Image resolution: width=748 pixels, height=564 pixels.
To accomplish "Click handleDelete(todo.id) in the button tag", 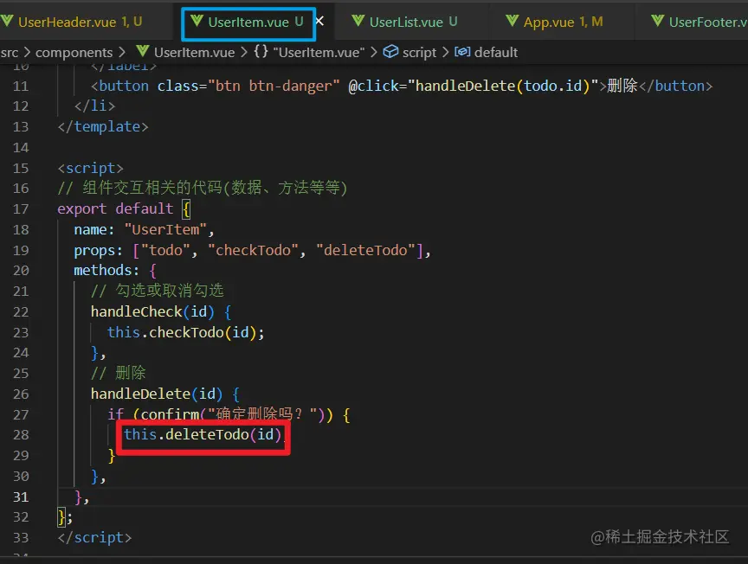I will pos(503,86).
